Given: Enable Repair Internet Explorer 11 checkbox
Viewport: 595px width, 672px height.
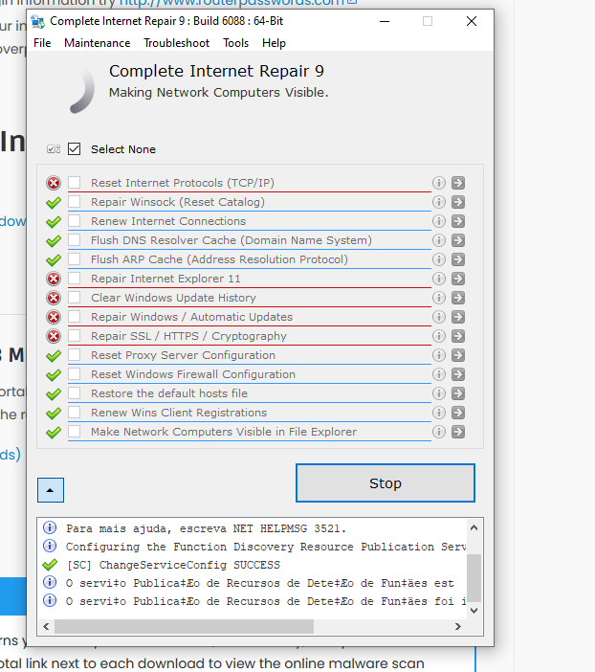Looking at the screenshot, I should (x=74, y=279).
